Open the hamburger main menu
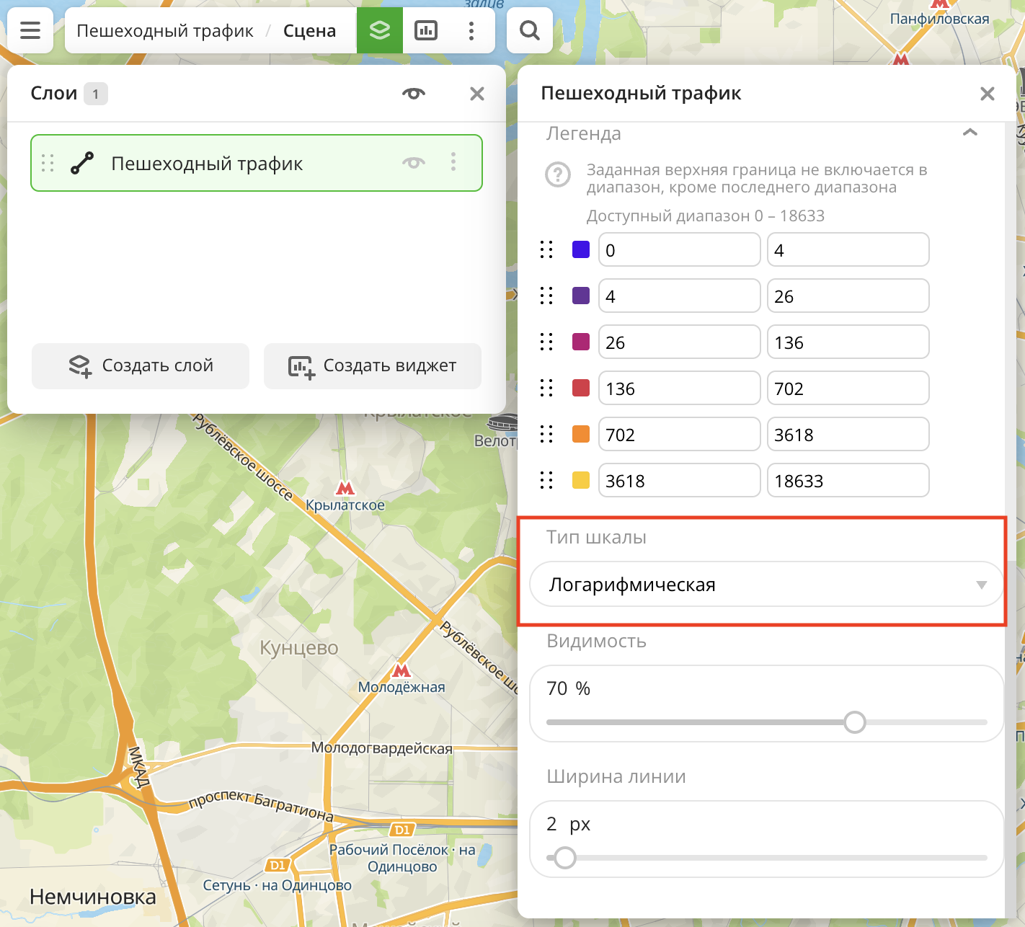 [30, 30]
